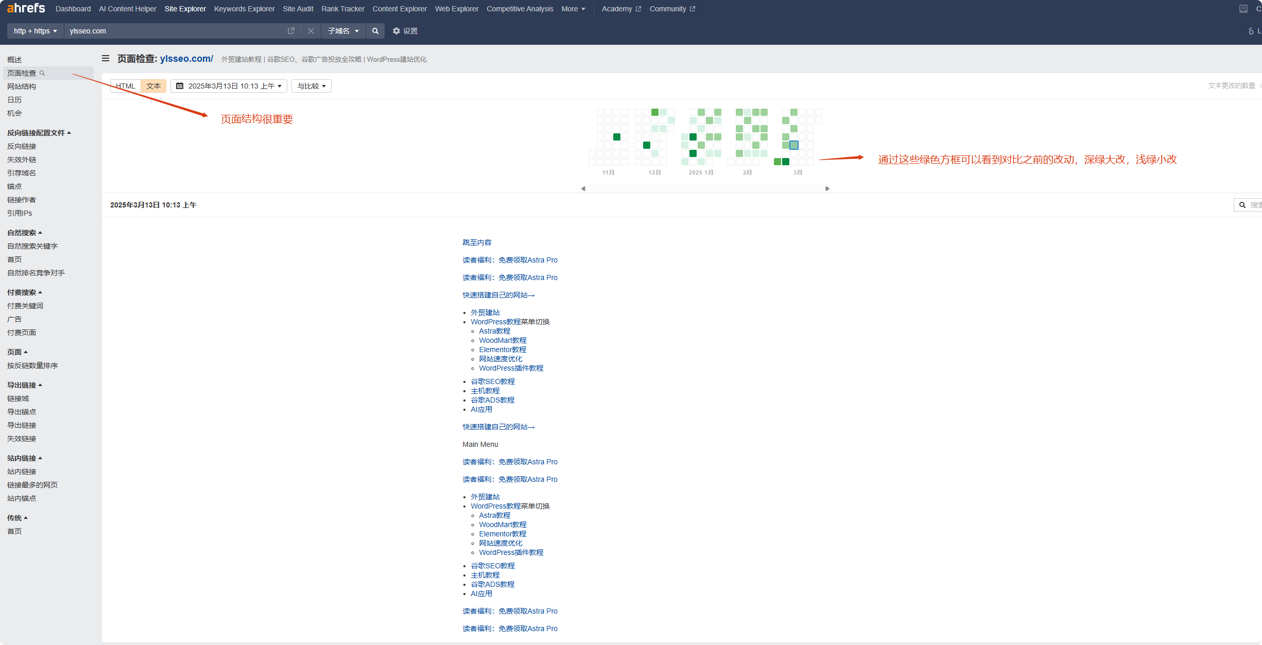Click the ylsseo.com/ page title link
The height and width of the screenshot is (645, 1262).
[x=186, y=59]
